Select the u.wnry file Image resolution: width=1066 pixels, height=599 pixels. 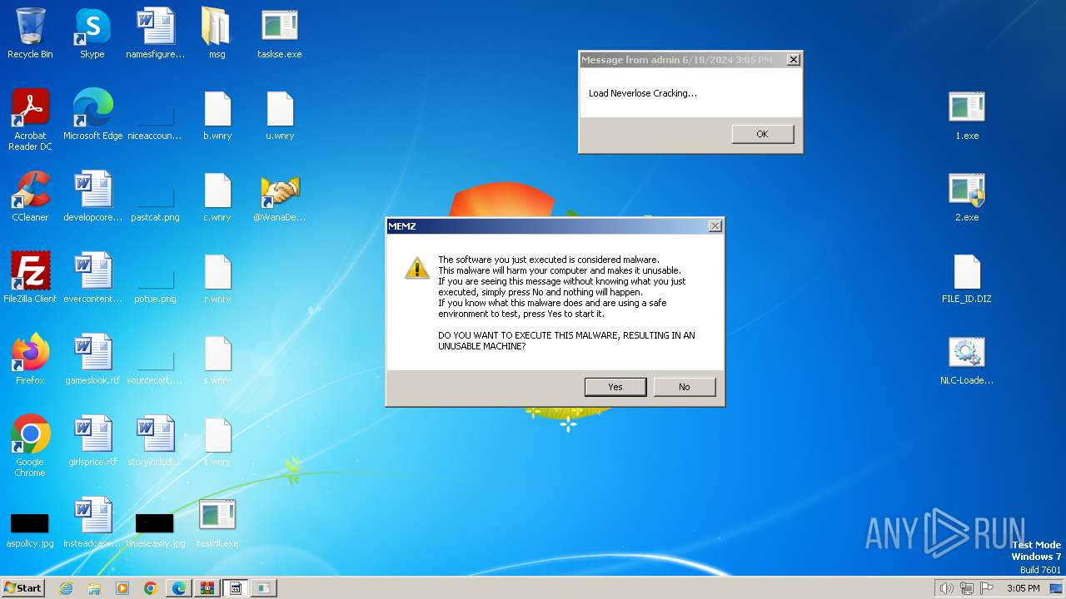coord(280,116)
